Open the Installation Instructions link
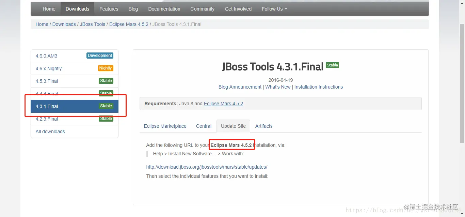The image size is (465, 217). [x=319, y=87]
